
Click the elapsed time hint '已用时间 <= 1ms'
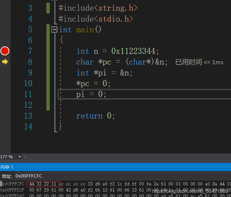pyautogui.click(x=199, y=62)
